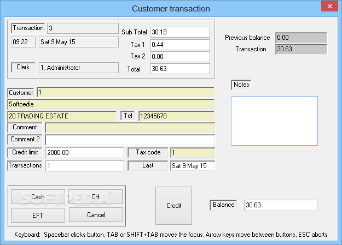The image size is (342, 245).
Task: Click the time field 09:22
Action: coord(23,42)
